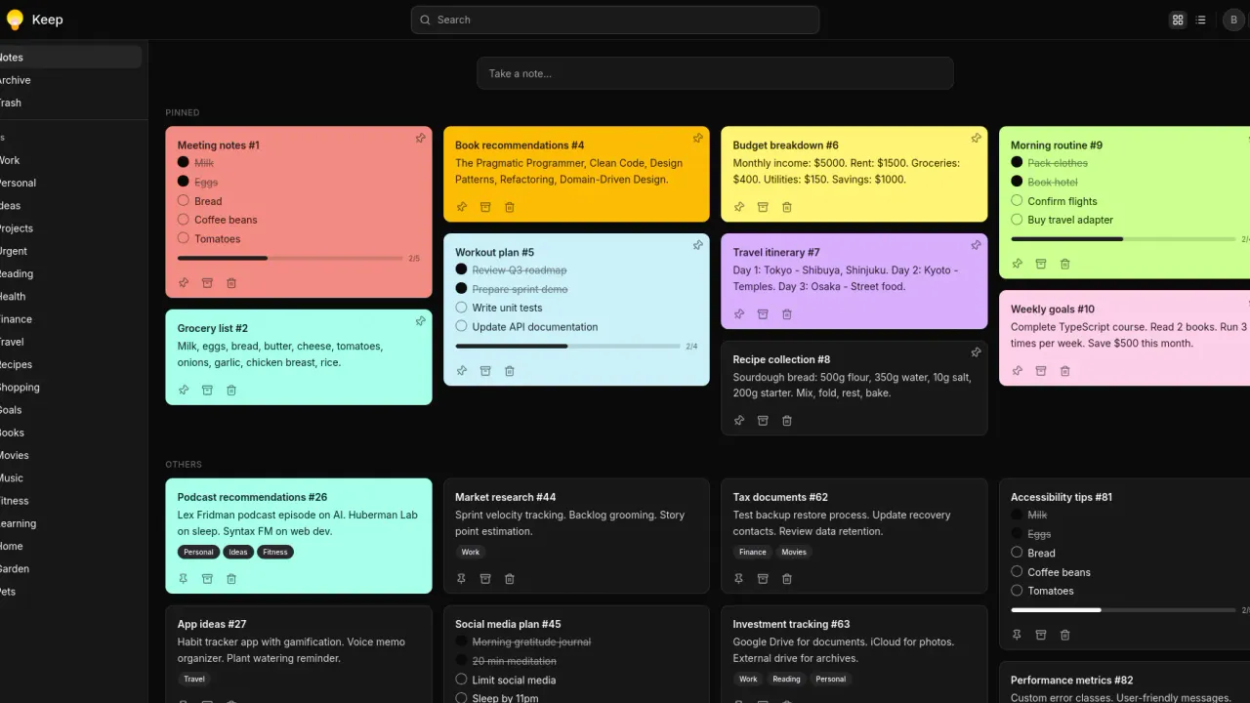Delete the Recipe collection #8 note
The height and width of the screenshot is (703, 1250).
pos(787,421)
